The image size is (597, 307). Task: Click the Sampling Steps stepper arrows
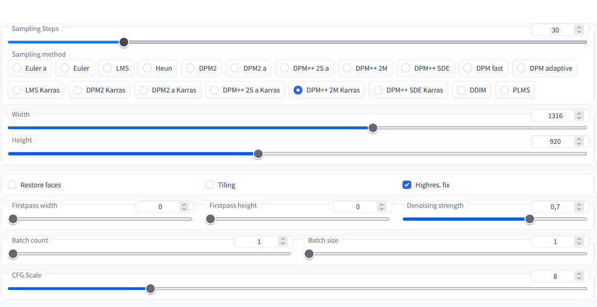point(579,30)
